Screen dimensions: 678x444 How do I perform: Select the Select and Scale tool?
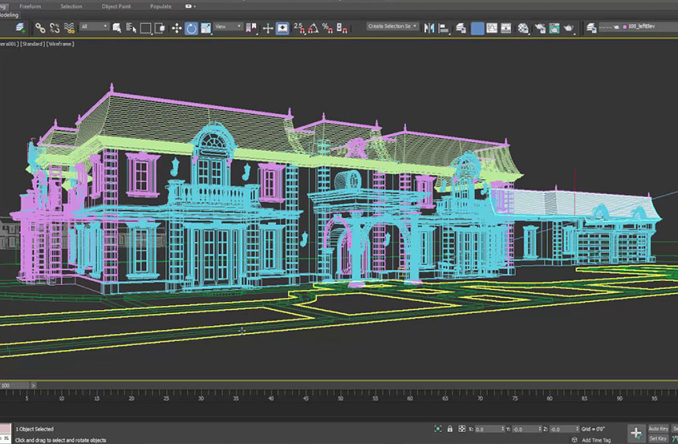tap(206, 28)
